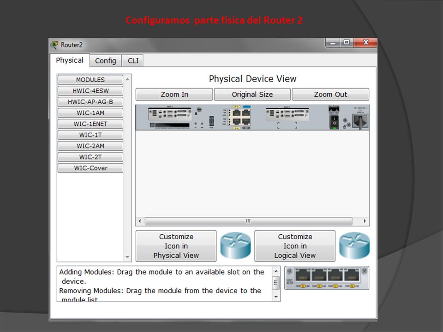Click the router icon beside Physical View button

tap(235, 246)
